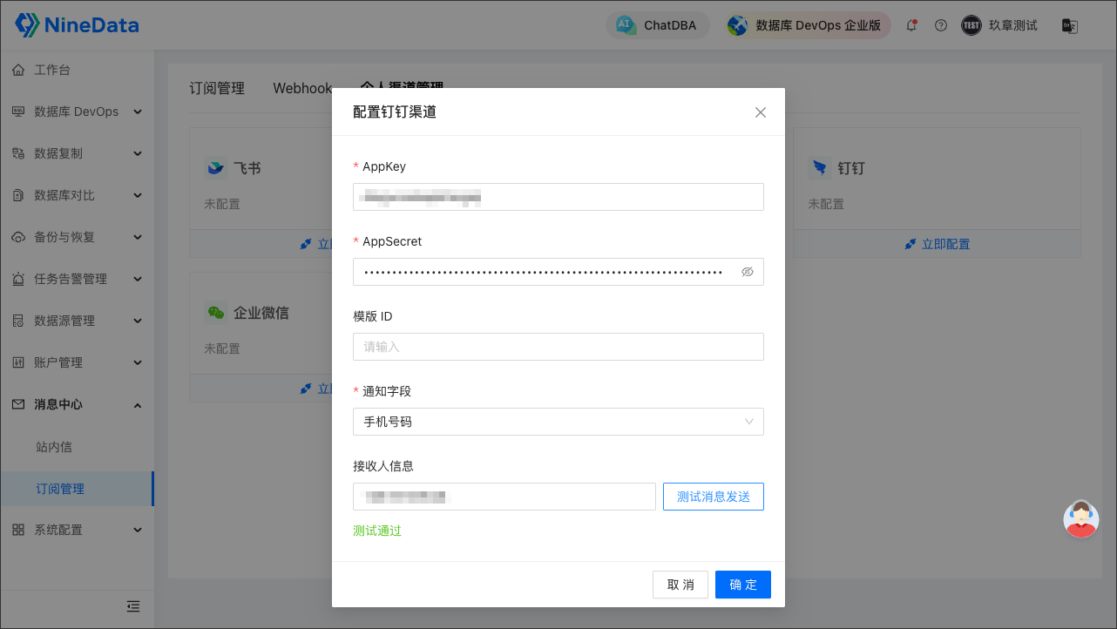Focus the AppKey input field
1117x629 pixels.
pyautogui.click(x=558, y=197)
